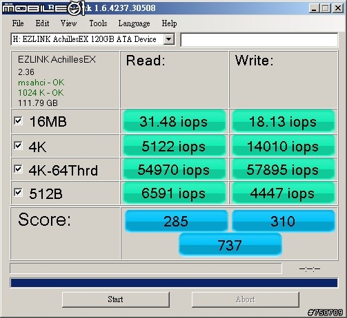Click the empty upper progress bar

(146, 268)
